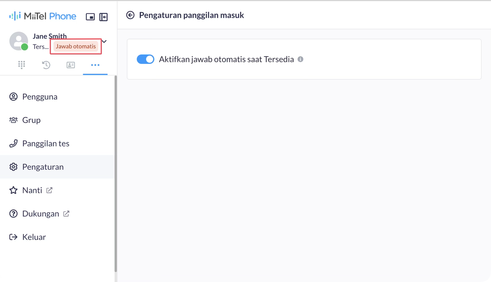This screenshot has width=491, height=282.
Task: Click the truncated Ters... status text
Action: 41,47
